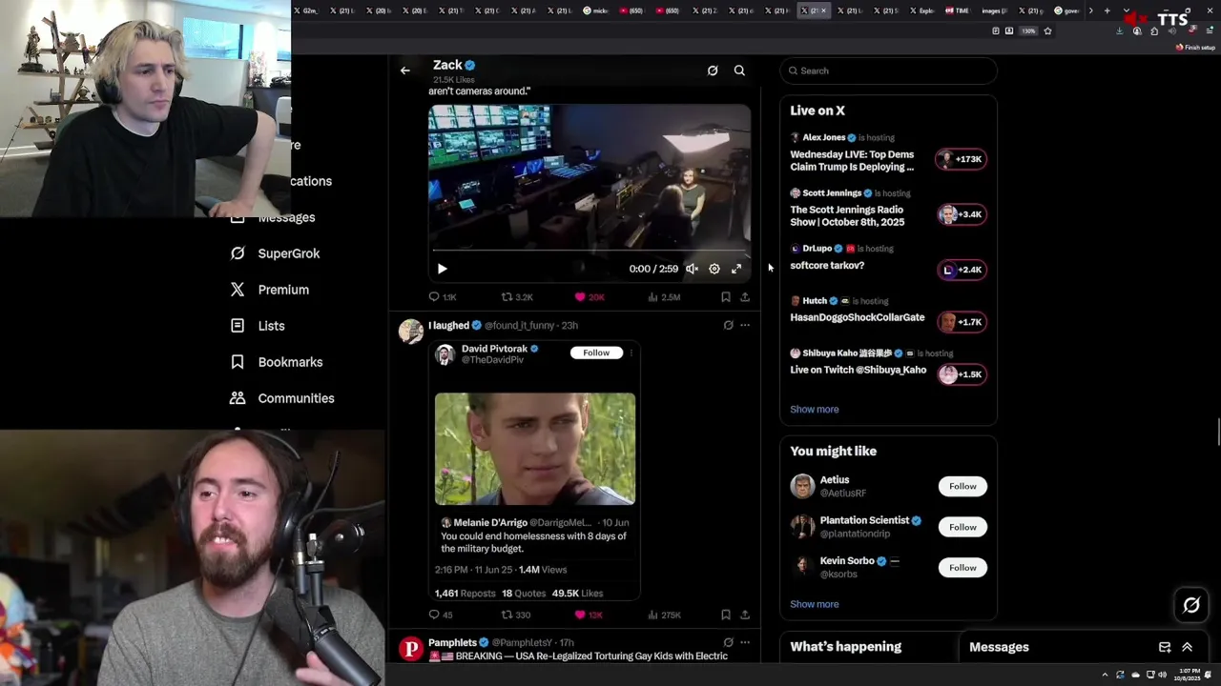Follow Aetius
1221x686 pixels.
(962, 486)
